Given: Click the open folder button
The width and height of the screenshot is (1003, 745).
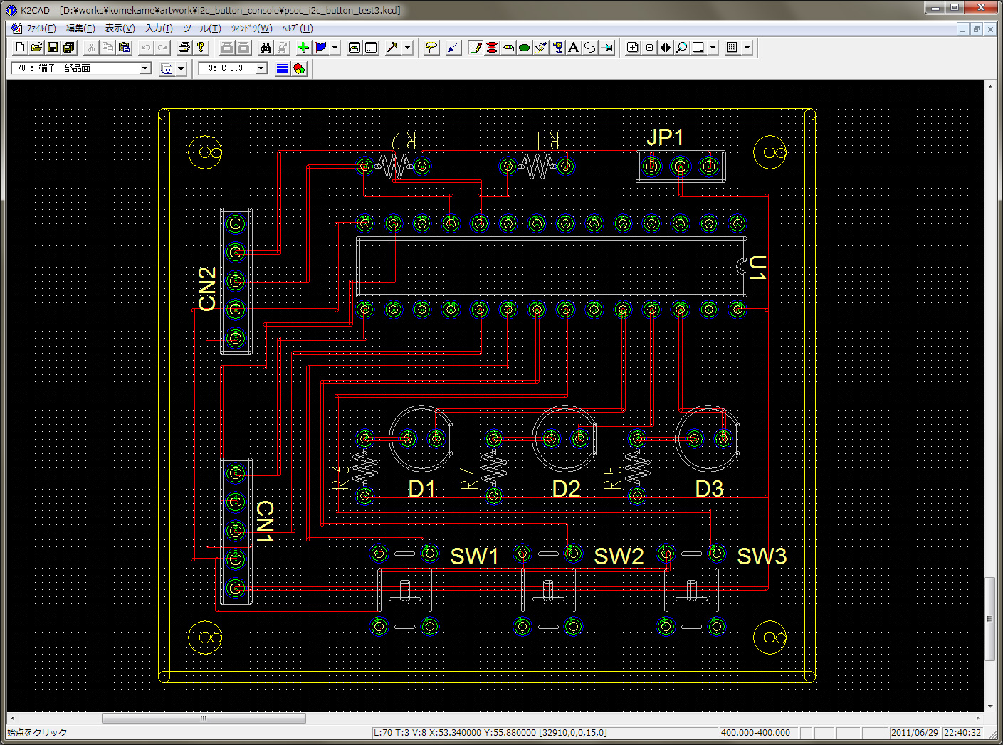Looking at the screenshot, I should pos(36,48).
